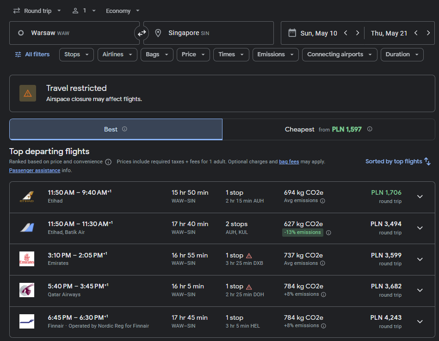439x341 pixels.
Task: Open emissions info for 737 kg CO2e flight
Action: pyautogui.click(x=322, y=263)
